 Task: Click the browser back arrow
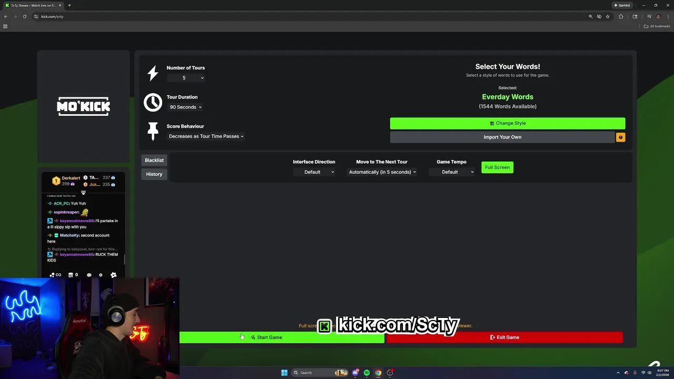pos(6,16)
